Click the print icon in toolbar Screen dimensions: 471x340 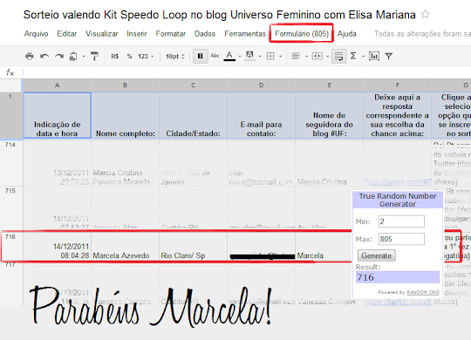pos(30,56)
